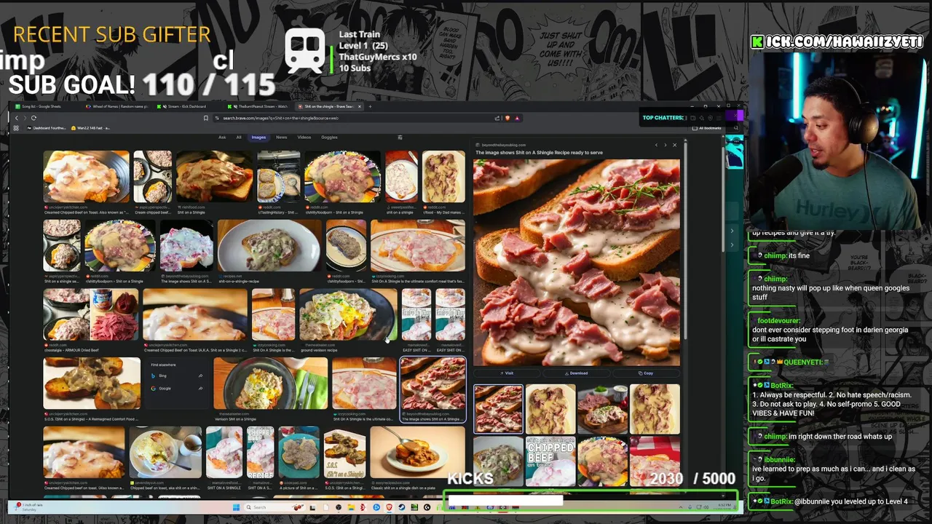Click the Copy button under preview image
This screenshot has height=524, width=932.
[x=646, y=373]
